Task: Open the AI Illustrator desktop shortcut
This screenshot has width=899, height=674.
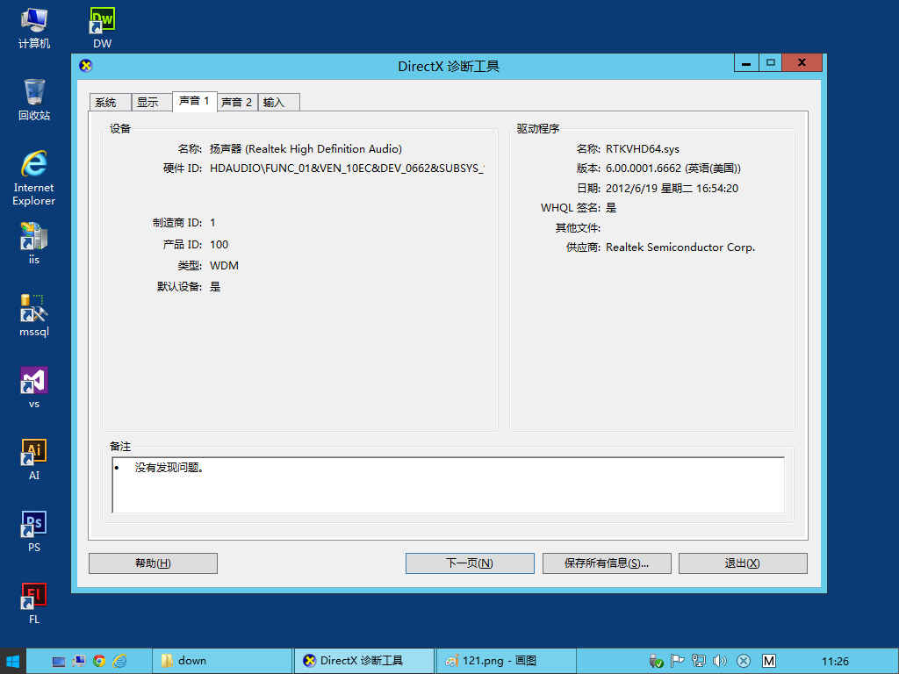Action: tap(34, 459)
